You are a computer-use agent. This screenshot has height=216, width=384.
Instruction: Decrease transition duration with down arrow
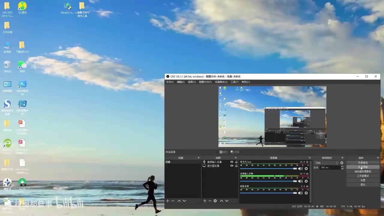pyautogui.click(x=342, y=169)
